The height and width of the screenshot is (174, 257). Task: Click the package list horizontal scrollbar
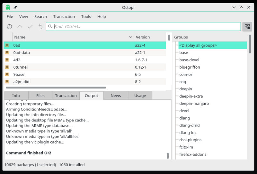tap(56, 88)
